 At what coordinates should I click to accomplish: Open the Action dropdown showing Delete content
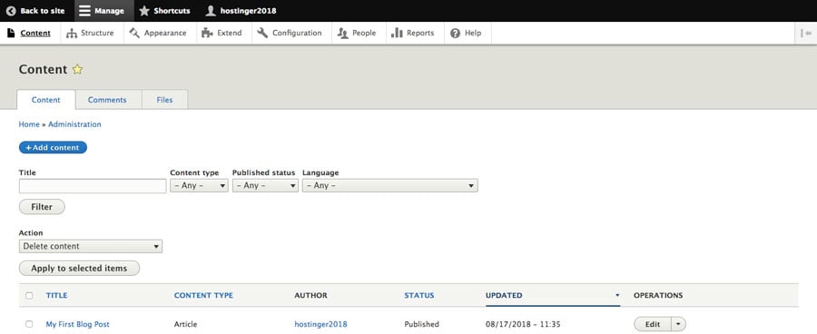point(91,246)
